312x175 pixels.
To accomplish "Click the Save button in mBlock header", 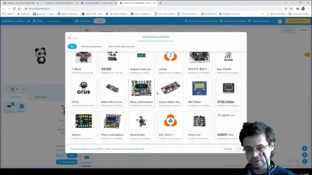I will pos(83,21).
